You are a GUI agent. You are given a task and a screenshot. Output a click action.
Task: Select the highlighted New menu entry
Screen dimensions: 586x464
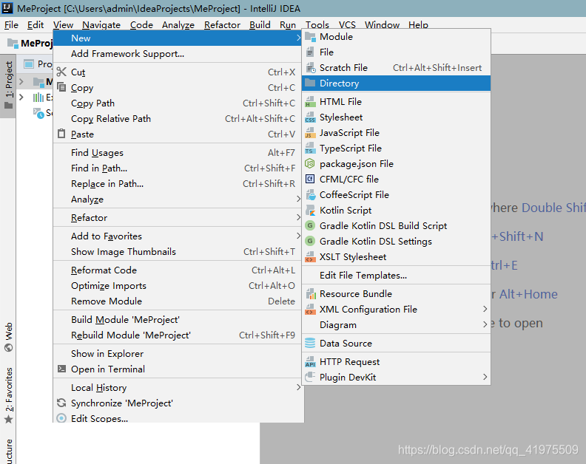click(x=178, y=38)
